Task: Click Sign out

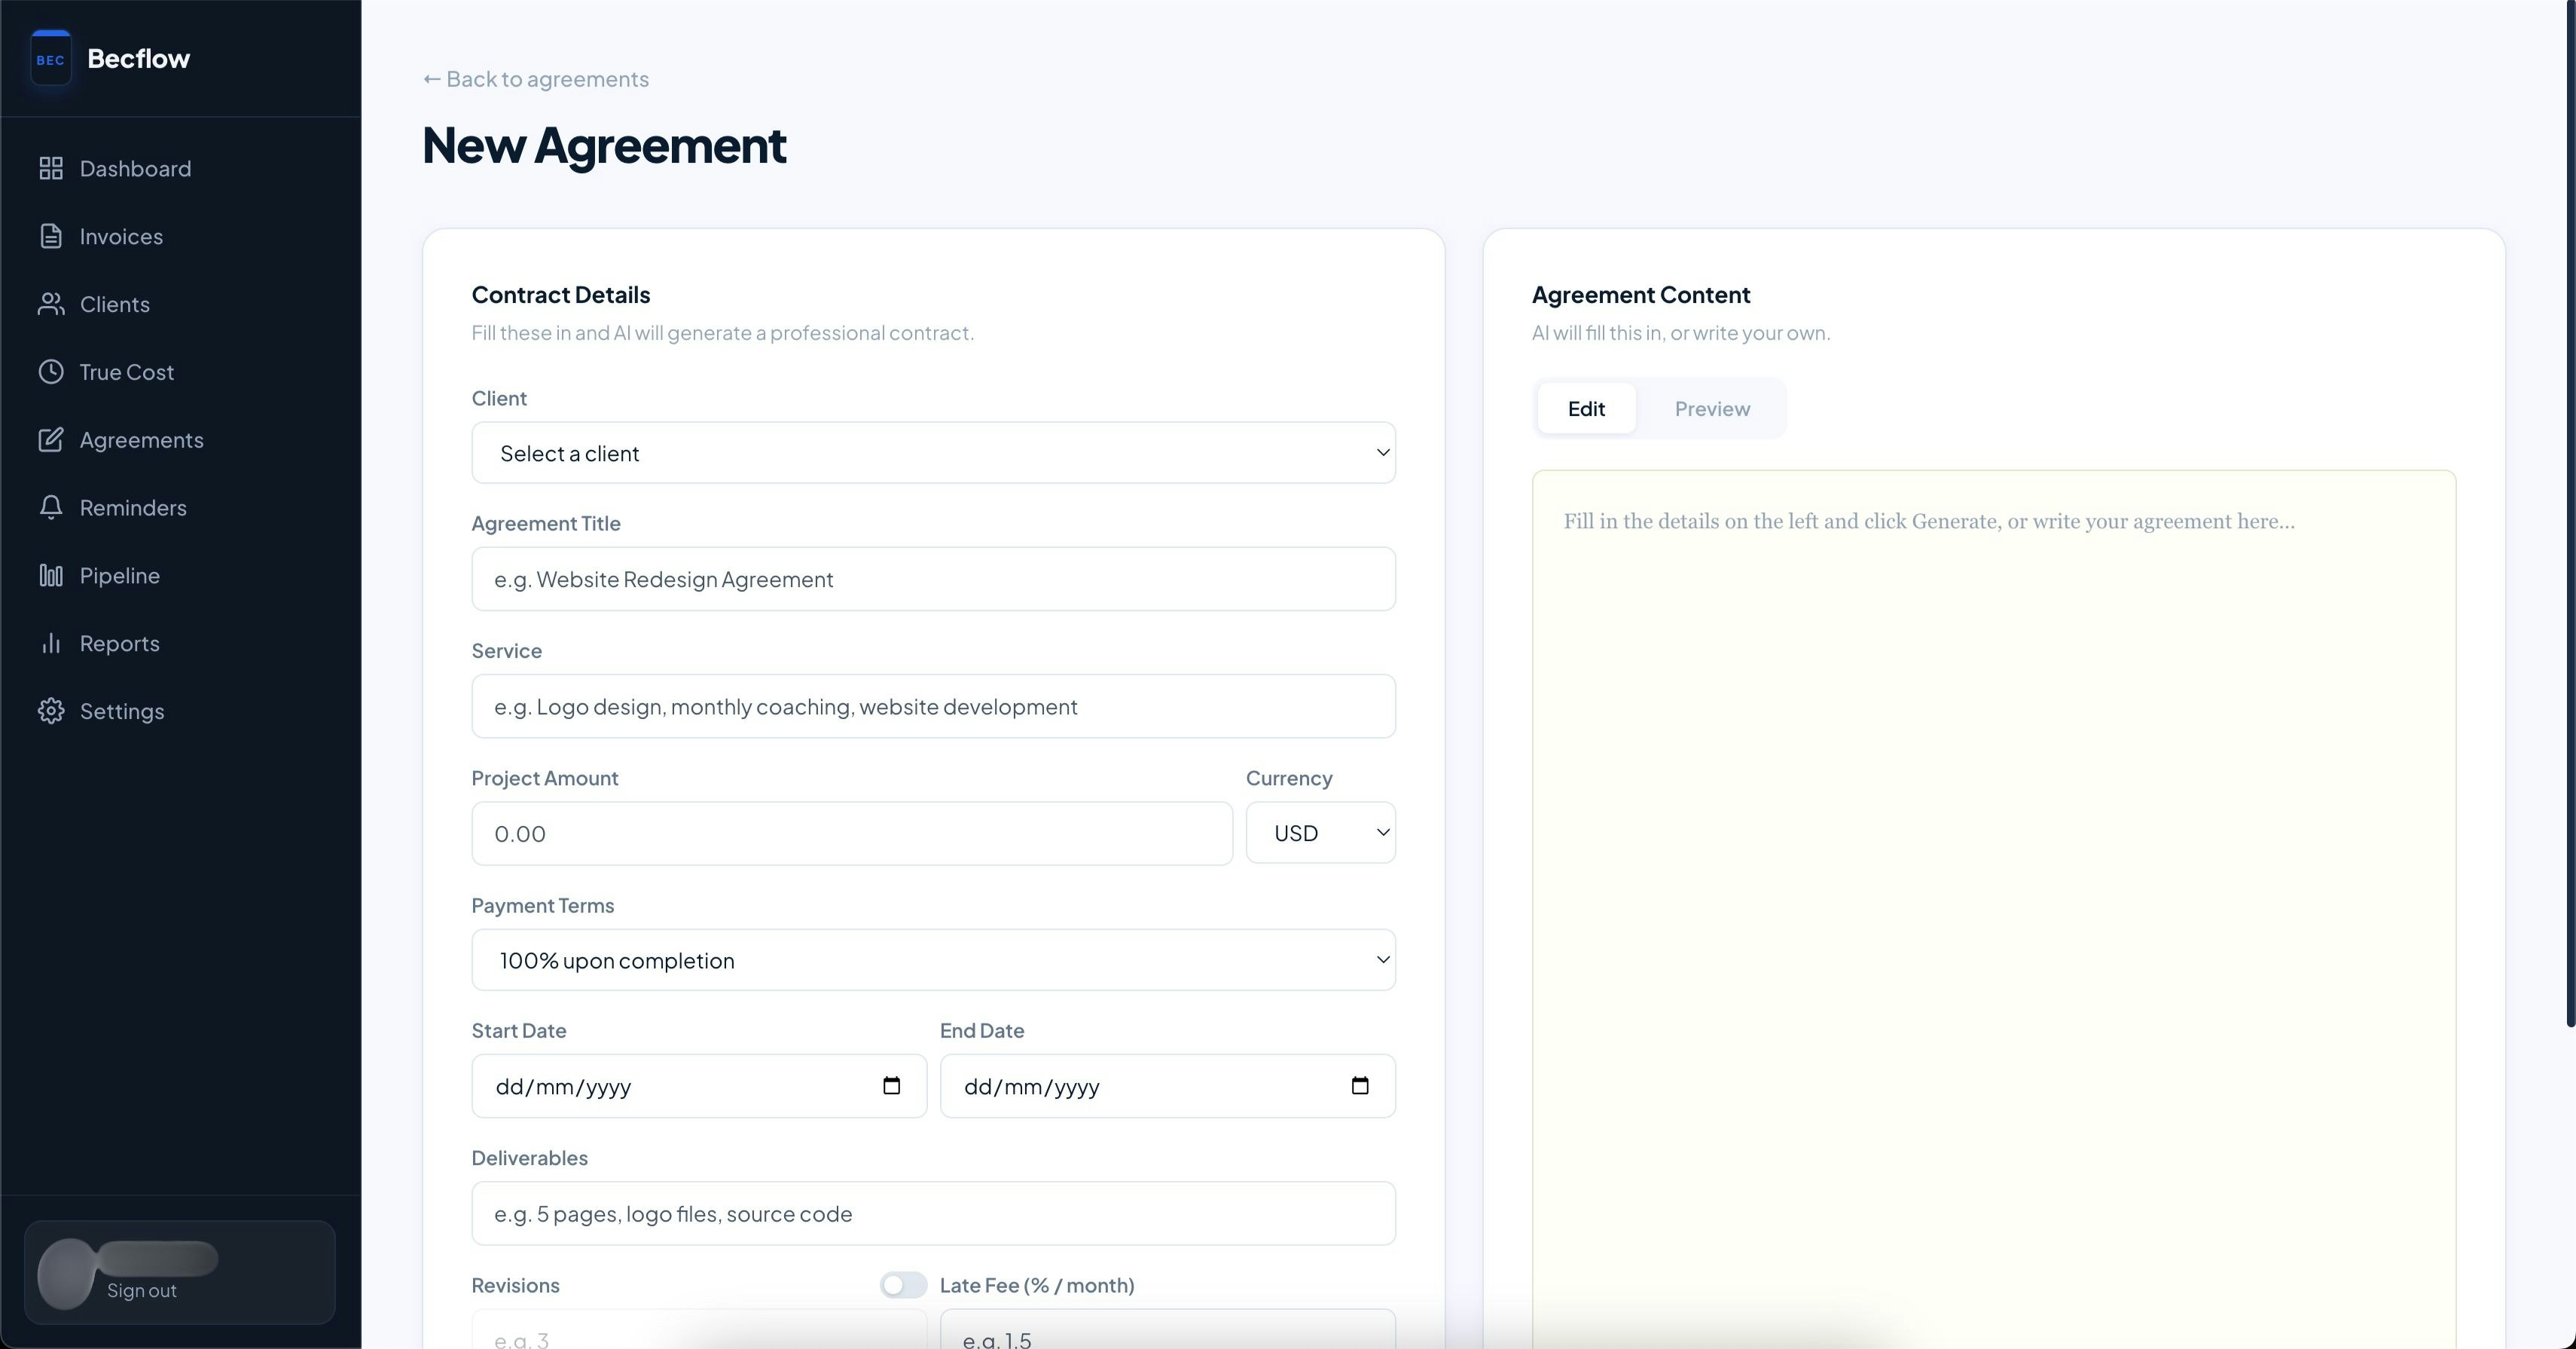Action: [x=141, y=1291]
